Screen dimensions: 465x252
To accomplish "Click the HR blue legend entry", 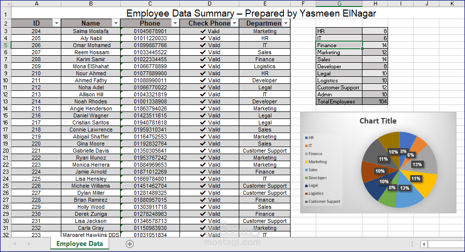I will 309,138.
